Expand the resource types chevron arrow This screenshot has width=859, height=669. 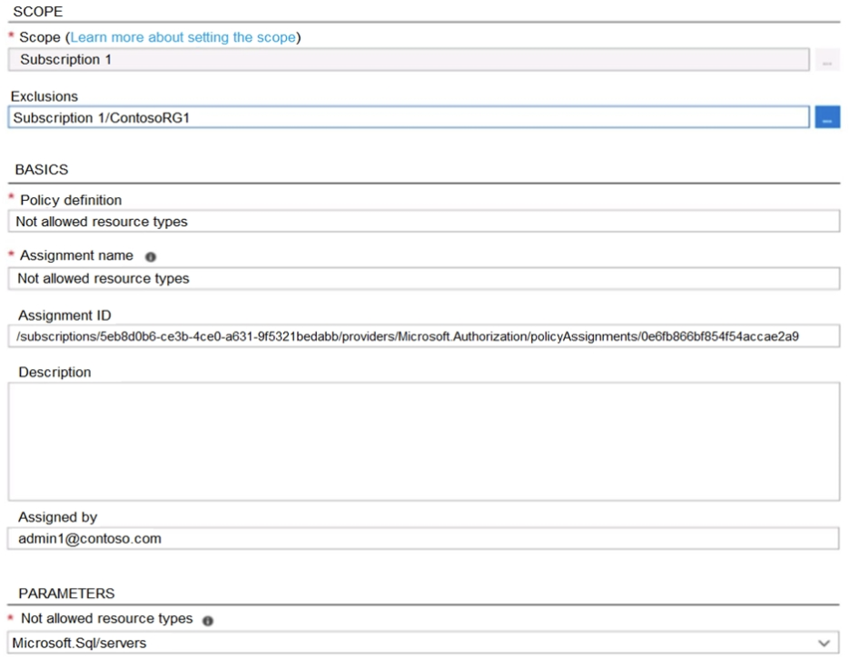click(x=824, y=644)
